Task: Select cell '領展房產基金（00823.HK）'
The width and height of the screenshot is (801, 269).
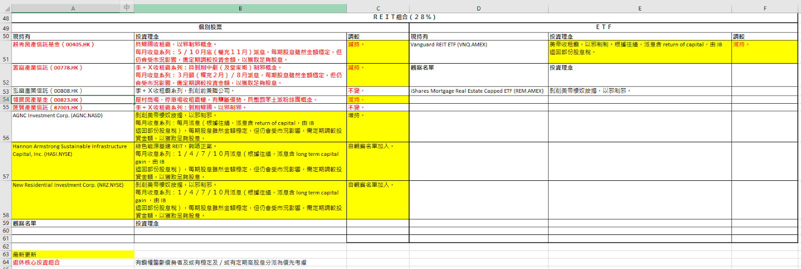Action: tap(73, 100)
